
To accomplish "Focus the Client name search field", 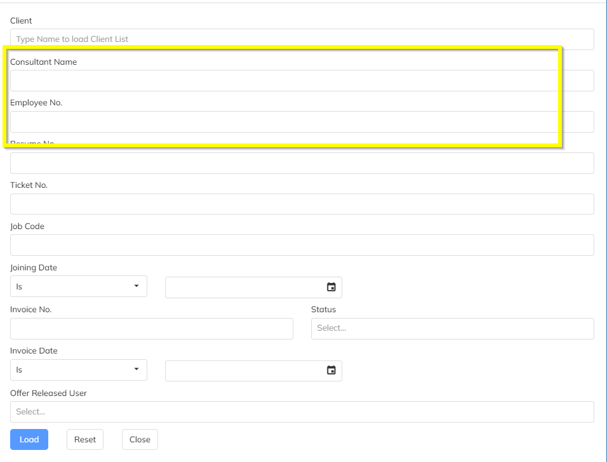I will tap(302, 39).
